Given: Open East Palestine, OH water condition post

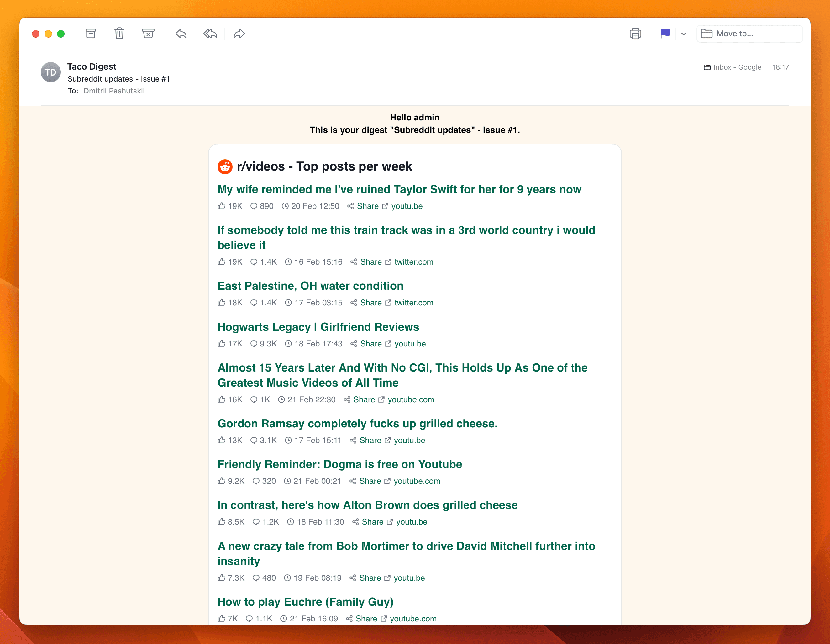Looking at the screenshot, I should (311, 286).
